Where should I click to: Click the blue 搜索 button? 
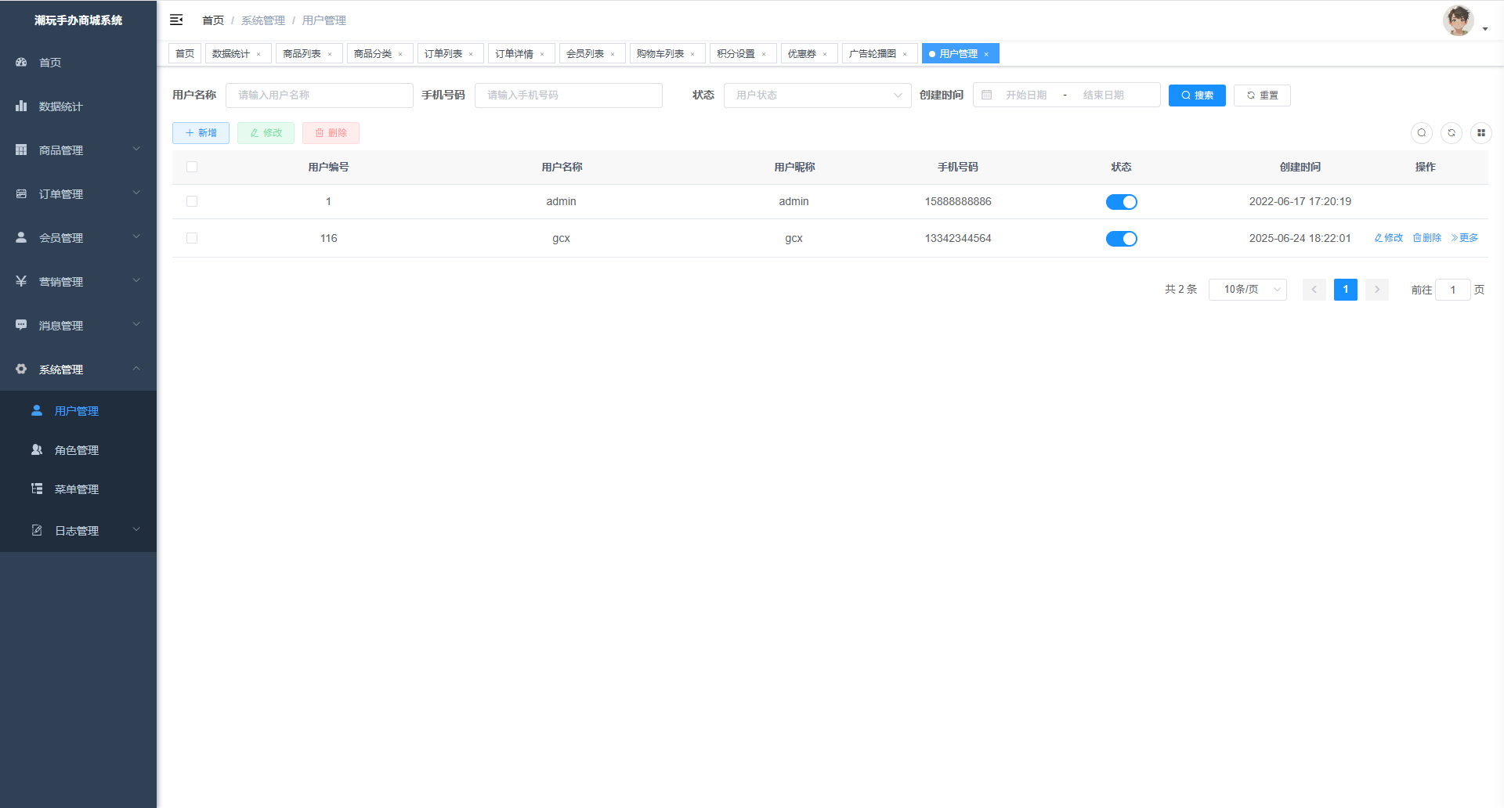pyautogui.click(x=1196, y=95)
